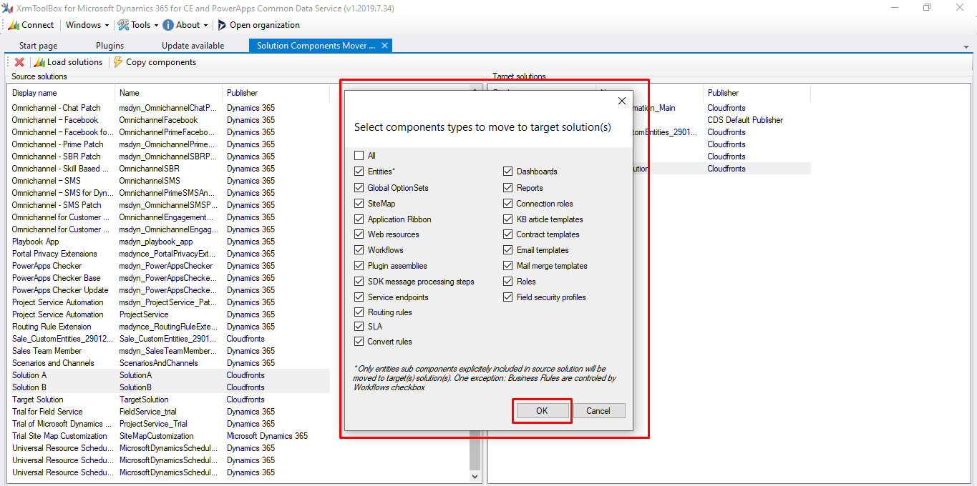977x486 pixels.
Task: Check the All checkbox
Action: point(359,155)
